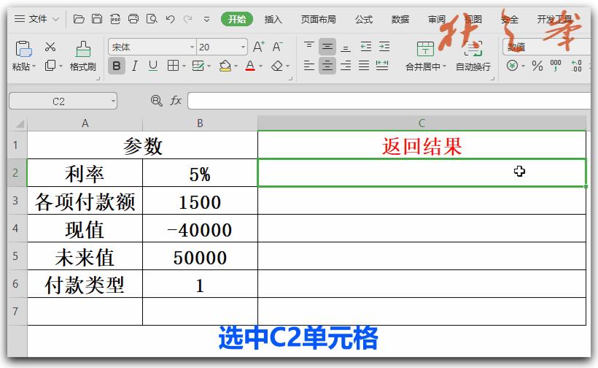Viewport: 598px width, 368px height.
Task: Click the borders grid icon
Action: click(173, 66)
